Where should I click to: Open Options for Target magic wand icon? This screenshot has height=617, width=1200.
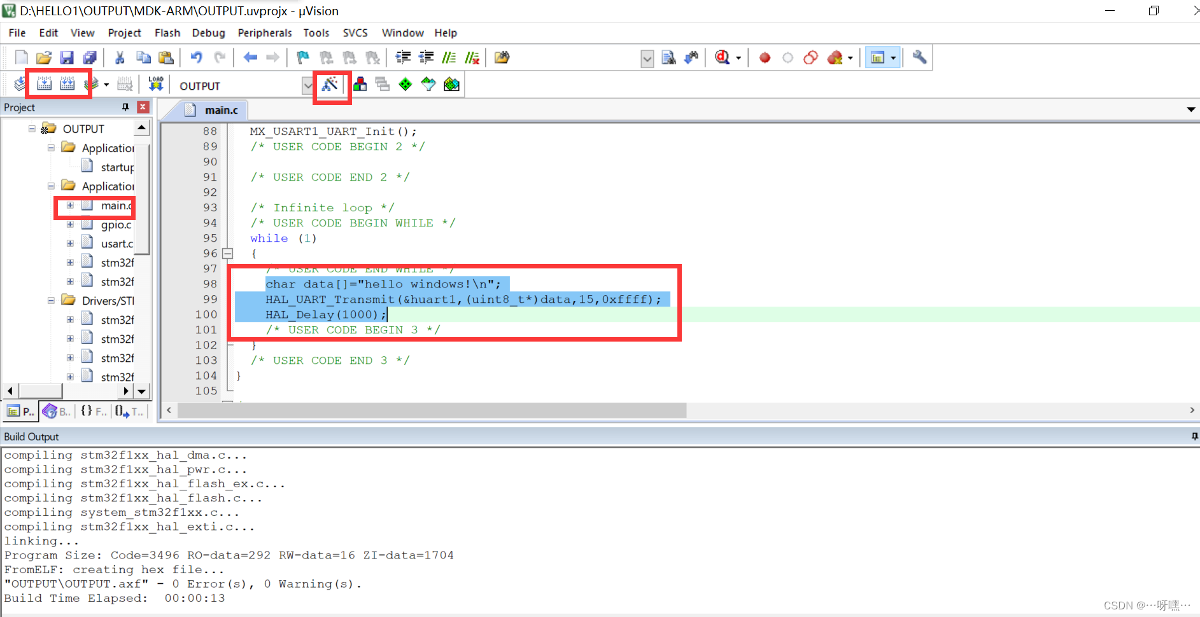coord(330,84)
